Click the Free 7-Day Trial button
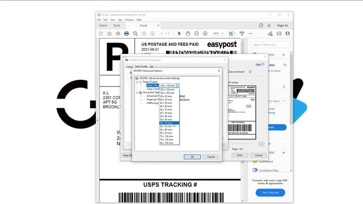Viewport: 363px width, 204px height. 271,193
